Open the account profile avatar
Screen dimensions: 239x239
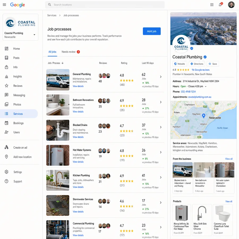coord(231,5)
